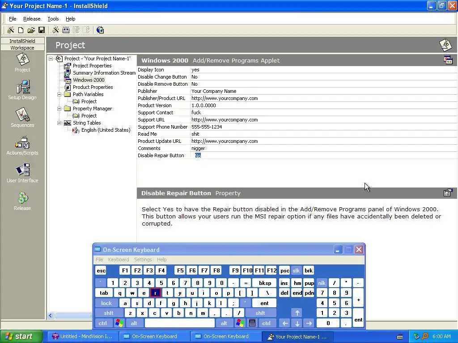Click the Disable Repair Button value field
The height and width of the screenshot is (343, 458).
(324, 155)
